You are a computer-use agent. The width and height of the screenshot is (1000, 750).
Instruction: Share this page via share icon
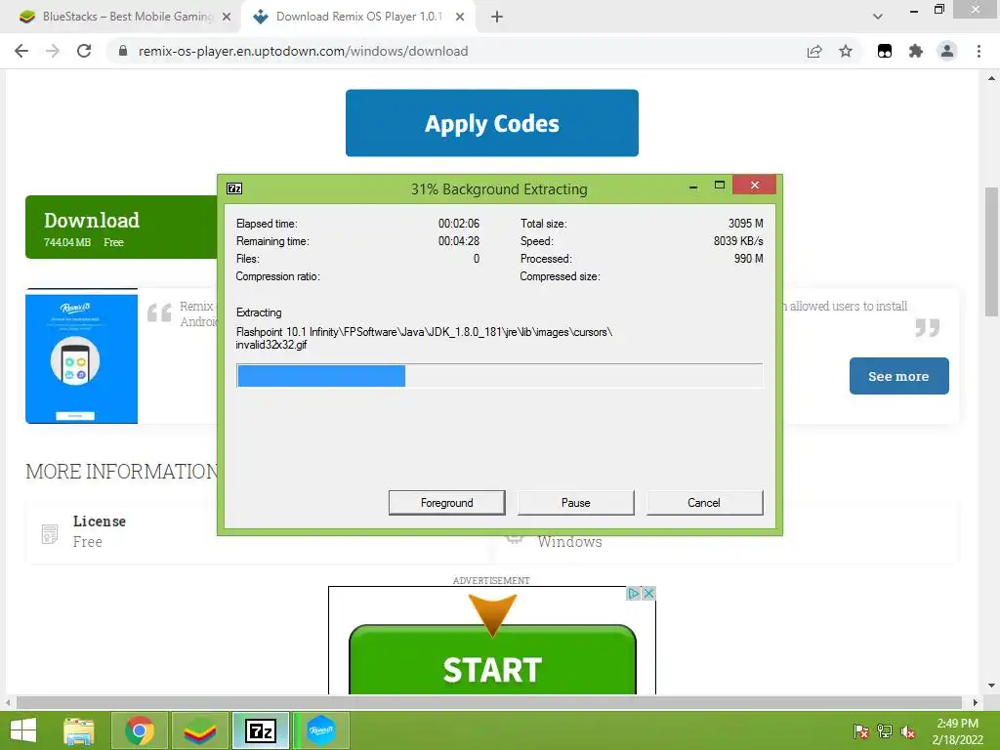[x=814, y=51]
